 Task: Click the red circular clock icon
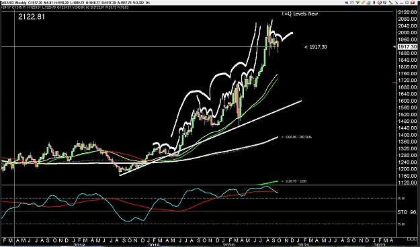(x=380, y=3)
